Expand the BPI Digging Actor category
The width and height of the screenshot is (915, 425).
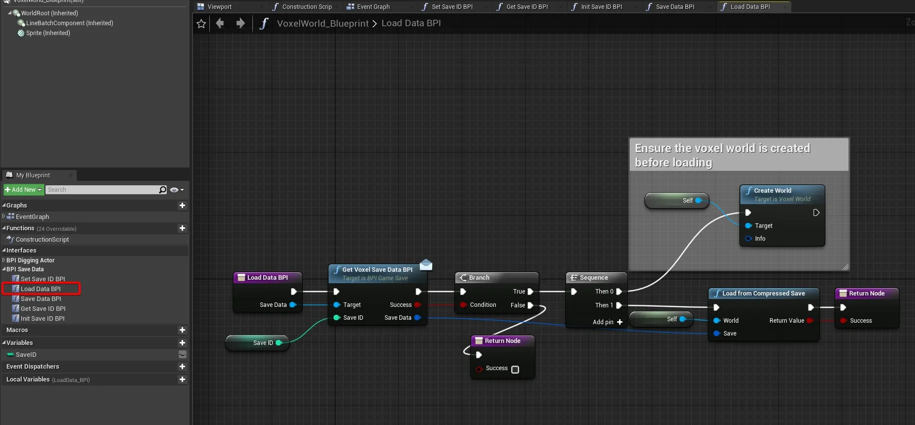(x=4, y=260)
